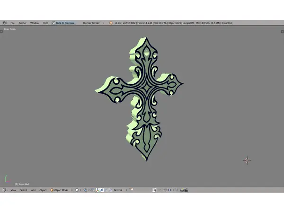The image size is (284, 213).
Task: Enable the scale manipulator icon
Action: tap(110, 190)
